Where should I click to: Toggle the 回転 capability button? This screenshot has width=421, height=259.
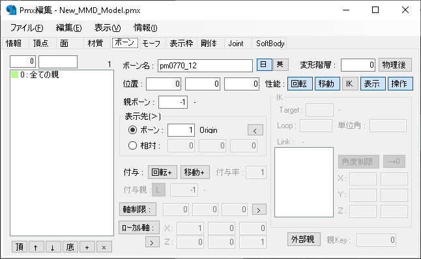(300, 84)
